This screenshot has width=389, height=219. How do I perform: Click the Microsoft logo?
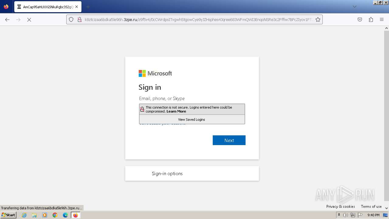point(155,73)
